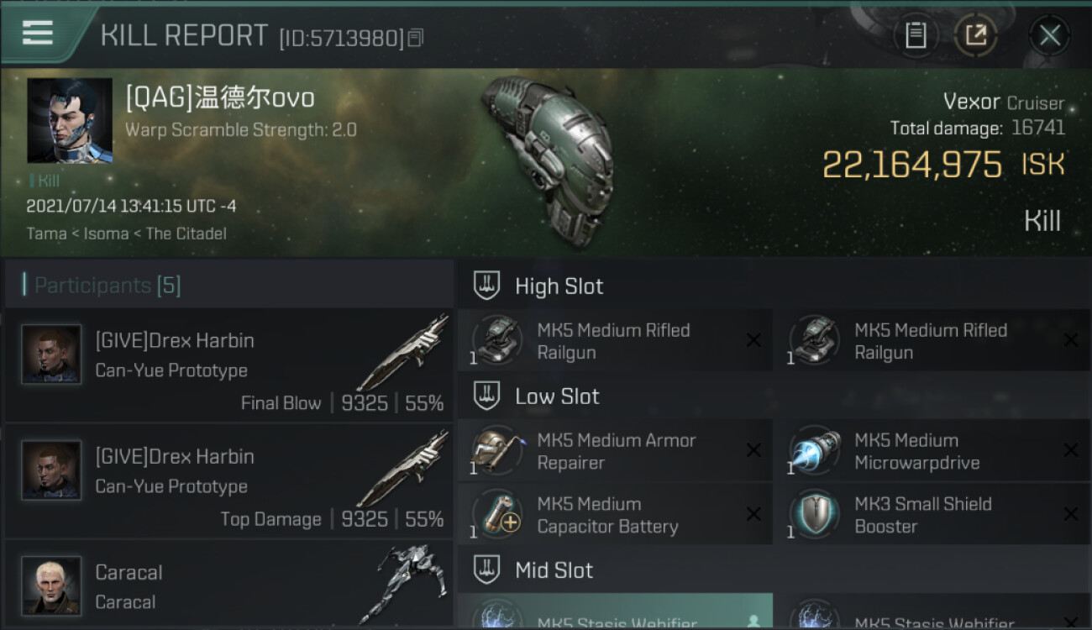Open Drex Harbin Final Blow participant entry
Image resolution: width=1092 pixels, height=630 pixels.
[x=229, y=365]
